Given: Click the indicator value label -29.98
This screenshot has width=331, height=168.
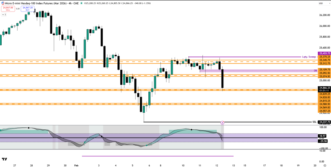Looking at the screenshot, I should pos(322,141).
